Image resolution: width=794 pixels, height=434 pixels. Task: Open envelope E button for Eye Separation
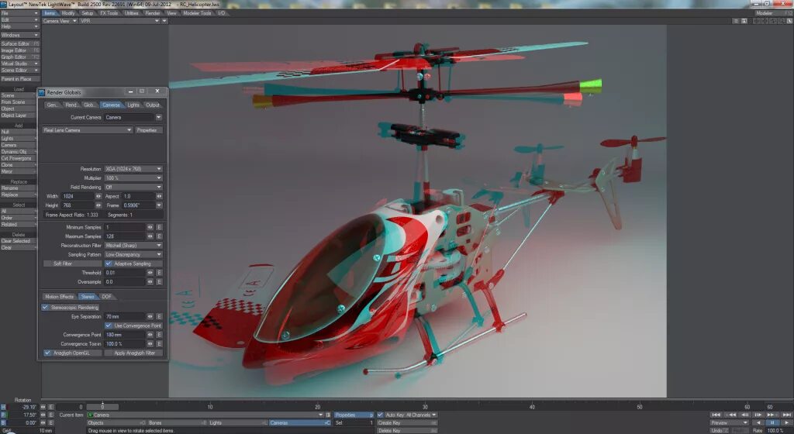[159, 317]
